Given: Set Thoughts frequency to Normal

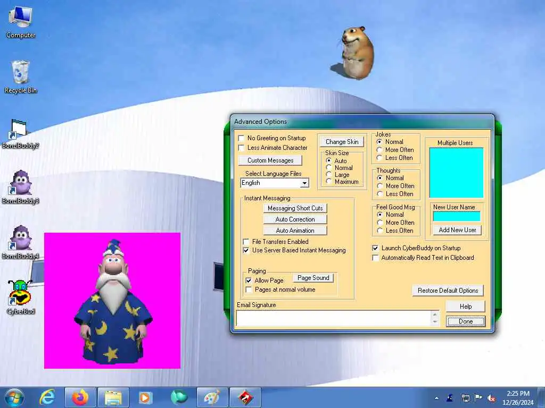Looking at the screenshot, I should [x=380, y=177].
